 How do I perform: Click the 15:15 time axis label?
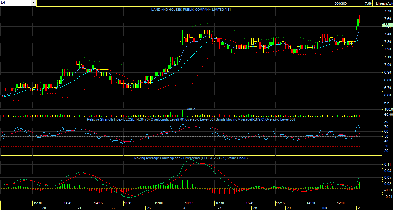click(280, 203)
